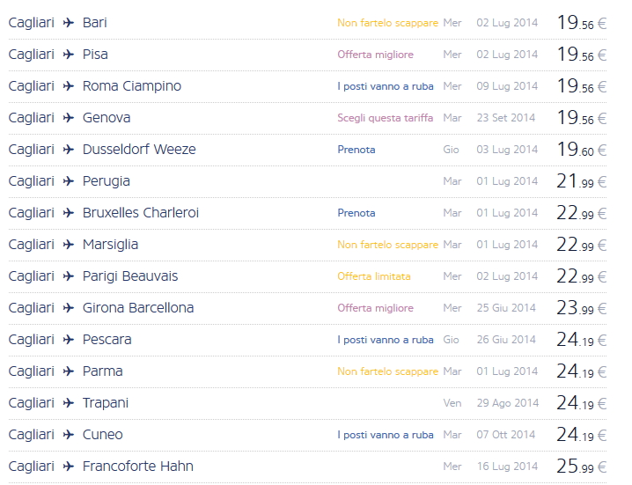This screenshot has width=632, height=485.
Task: Click the airplane icon before Genova
Action: click(69, 118)
